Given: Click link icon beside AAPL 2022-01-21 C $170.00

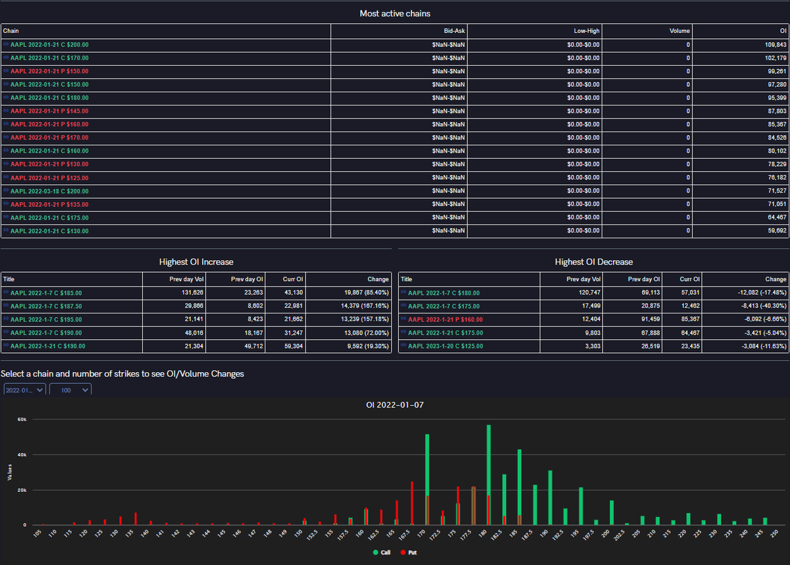Looking at the screenshot, I should pyautogui.click(x=6, y=58).
